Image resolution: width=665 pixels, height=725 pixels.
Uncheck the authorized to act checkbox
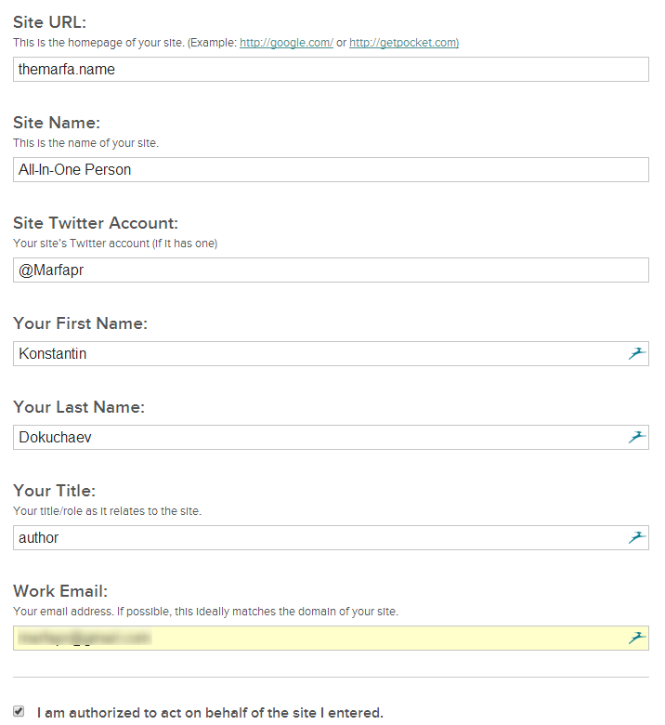[19, 711]
